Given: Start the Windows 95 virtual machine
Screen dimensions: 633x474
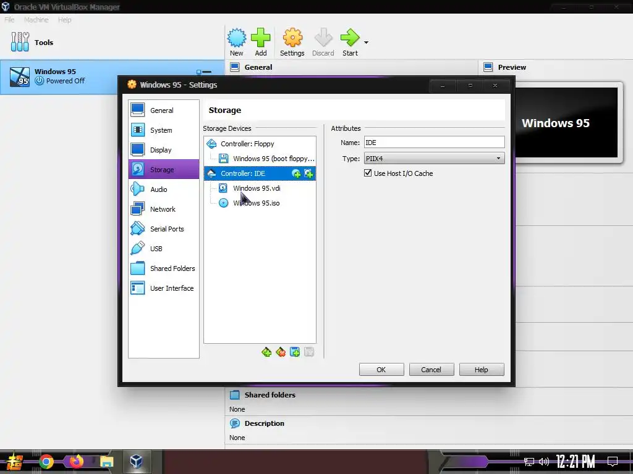Looking at the screenshot, I should pyautogui.click(x=350, y=42).
